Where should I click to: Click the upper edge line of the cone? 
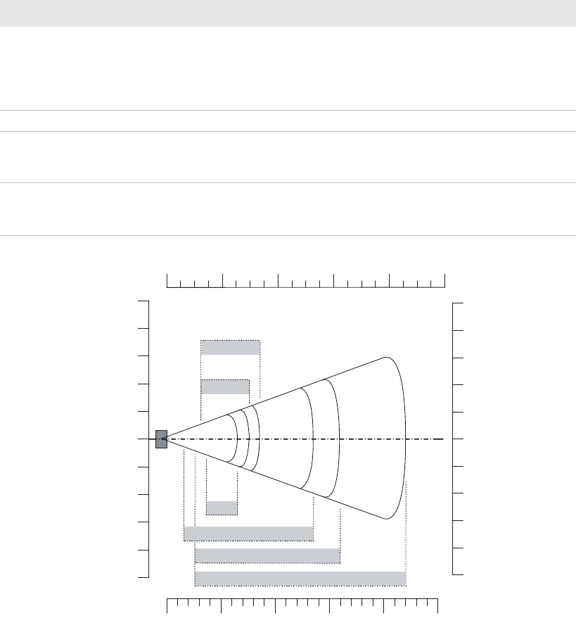(x=274, y=398)
